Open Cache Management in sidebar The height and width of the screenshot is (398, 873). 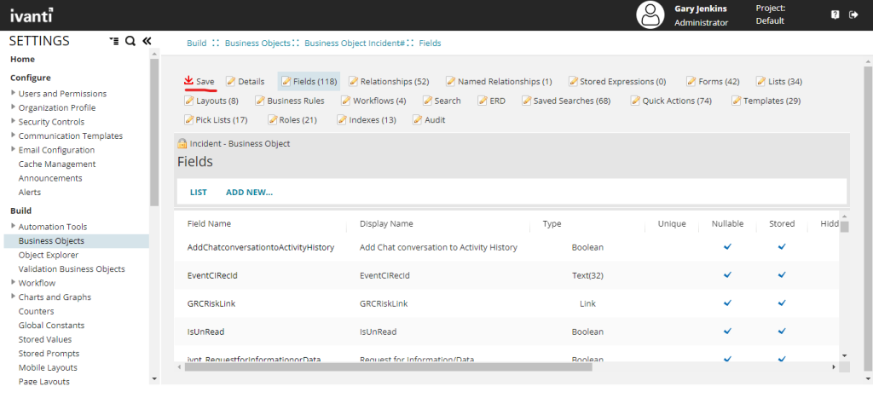click(57, 164)
